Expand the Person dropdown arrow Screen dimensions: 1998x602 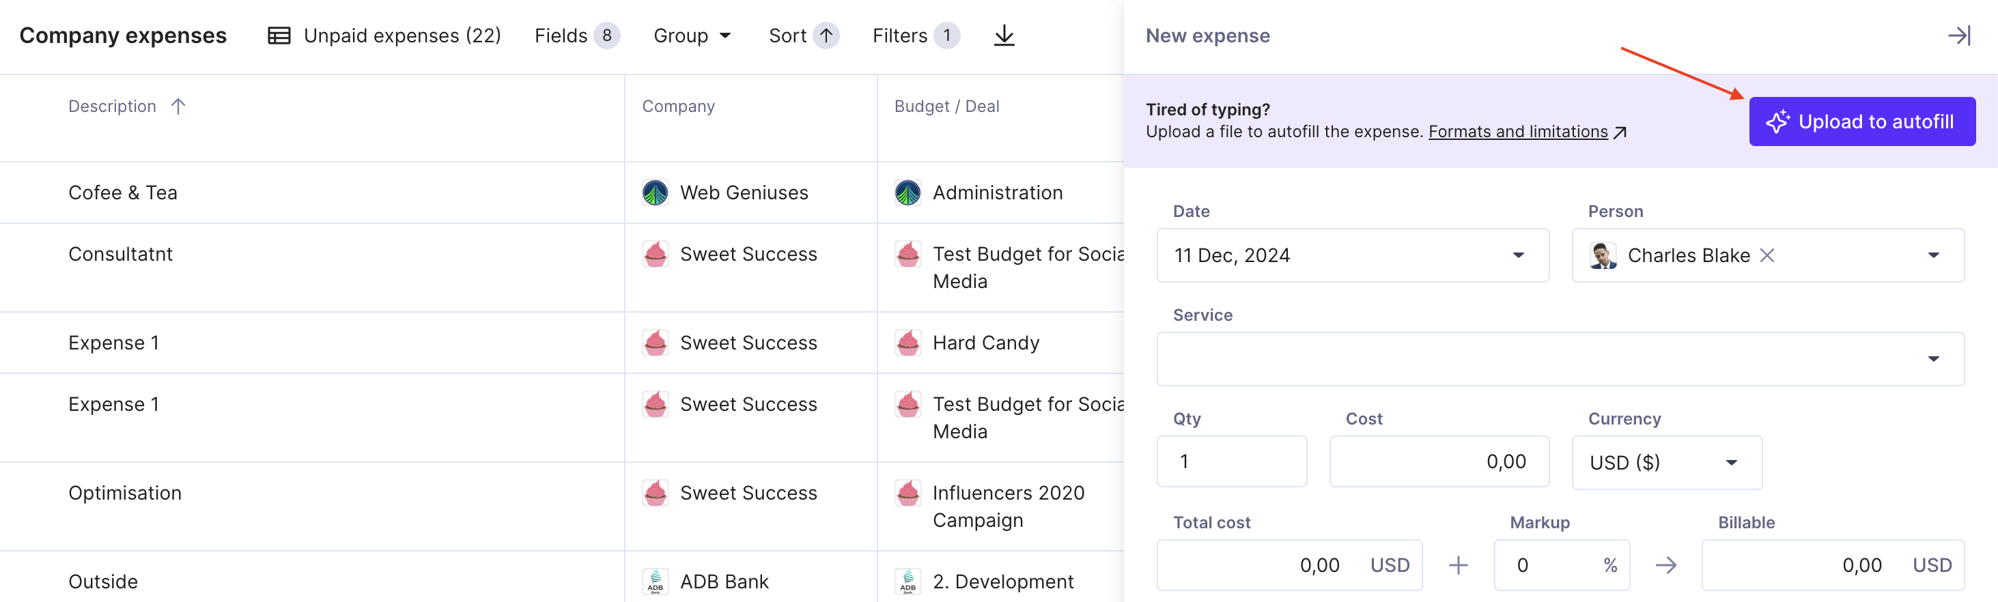click(x=1934, y=255)
